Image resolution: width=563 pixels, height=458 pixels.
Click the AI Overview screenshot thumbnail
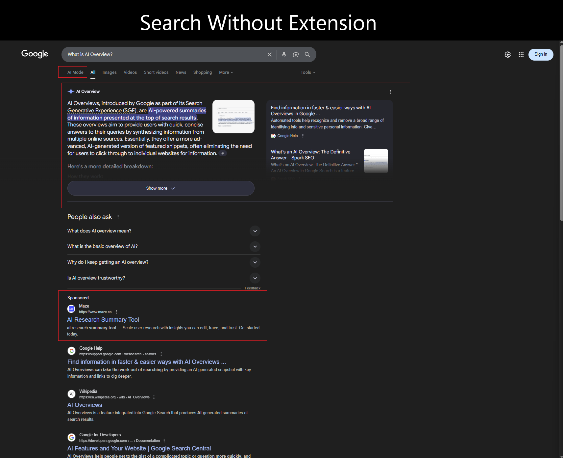coord(233,117)
